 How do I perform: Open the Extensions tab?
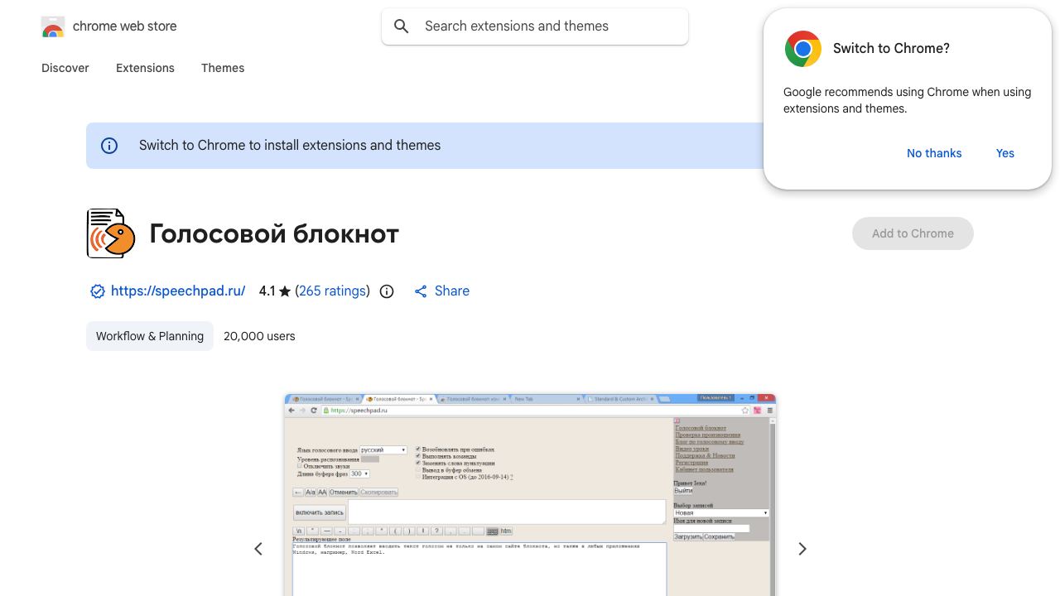pyautogui.click(x=145, y=68)
